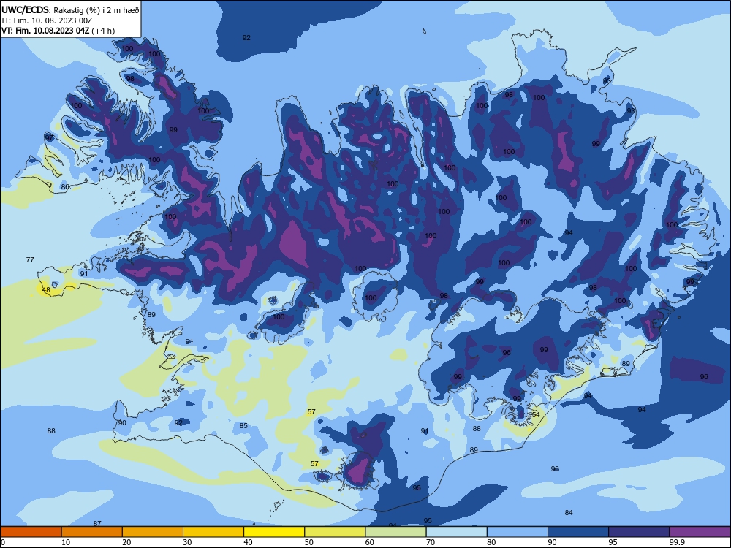Click the dark purple 95–99.9 legend swatch
The width and height of the screenshot is (731, 548).
[x=639, y=532]
